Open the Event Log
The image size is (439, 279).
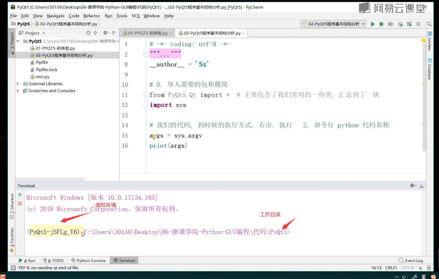point(411,260)
